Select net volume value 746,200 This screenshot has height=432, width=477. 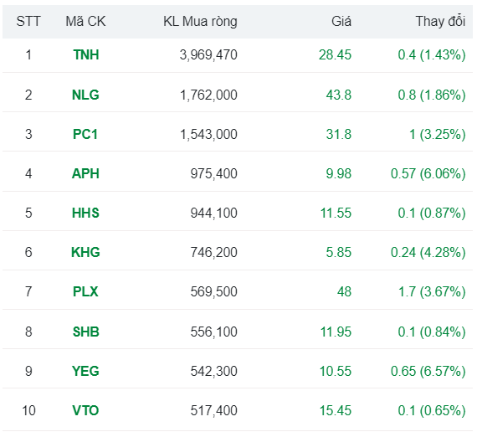pos(214,252)
